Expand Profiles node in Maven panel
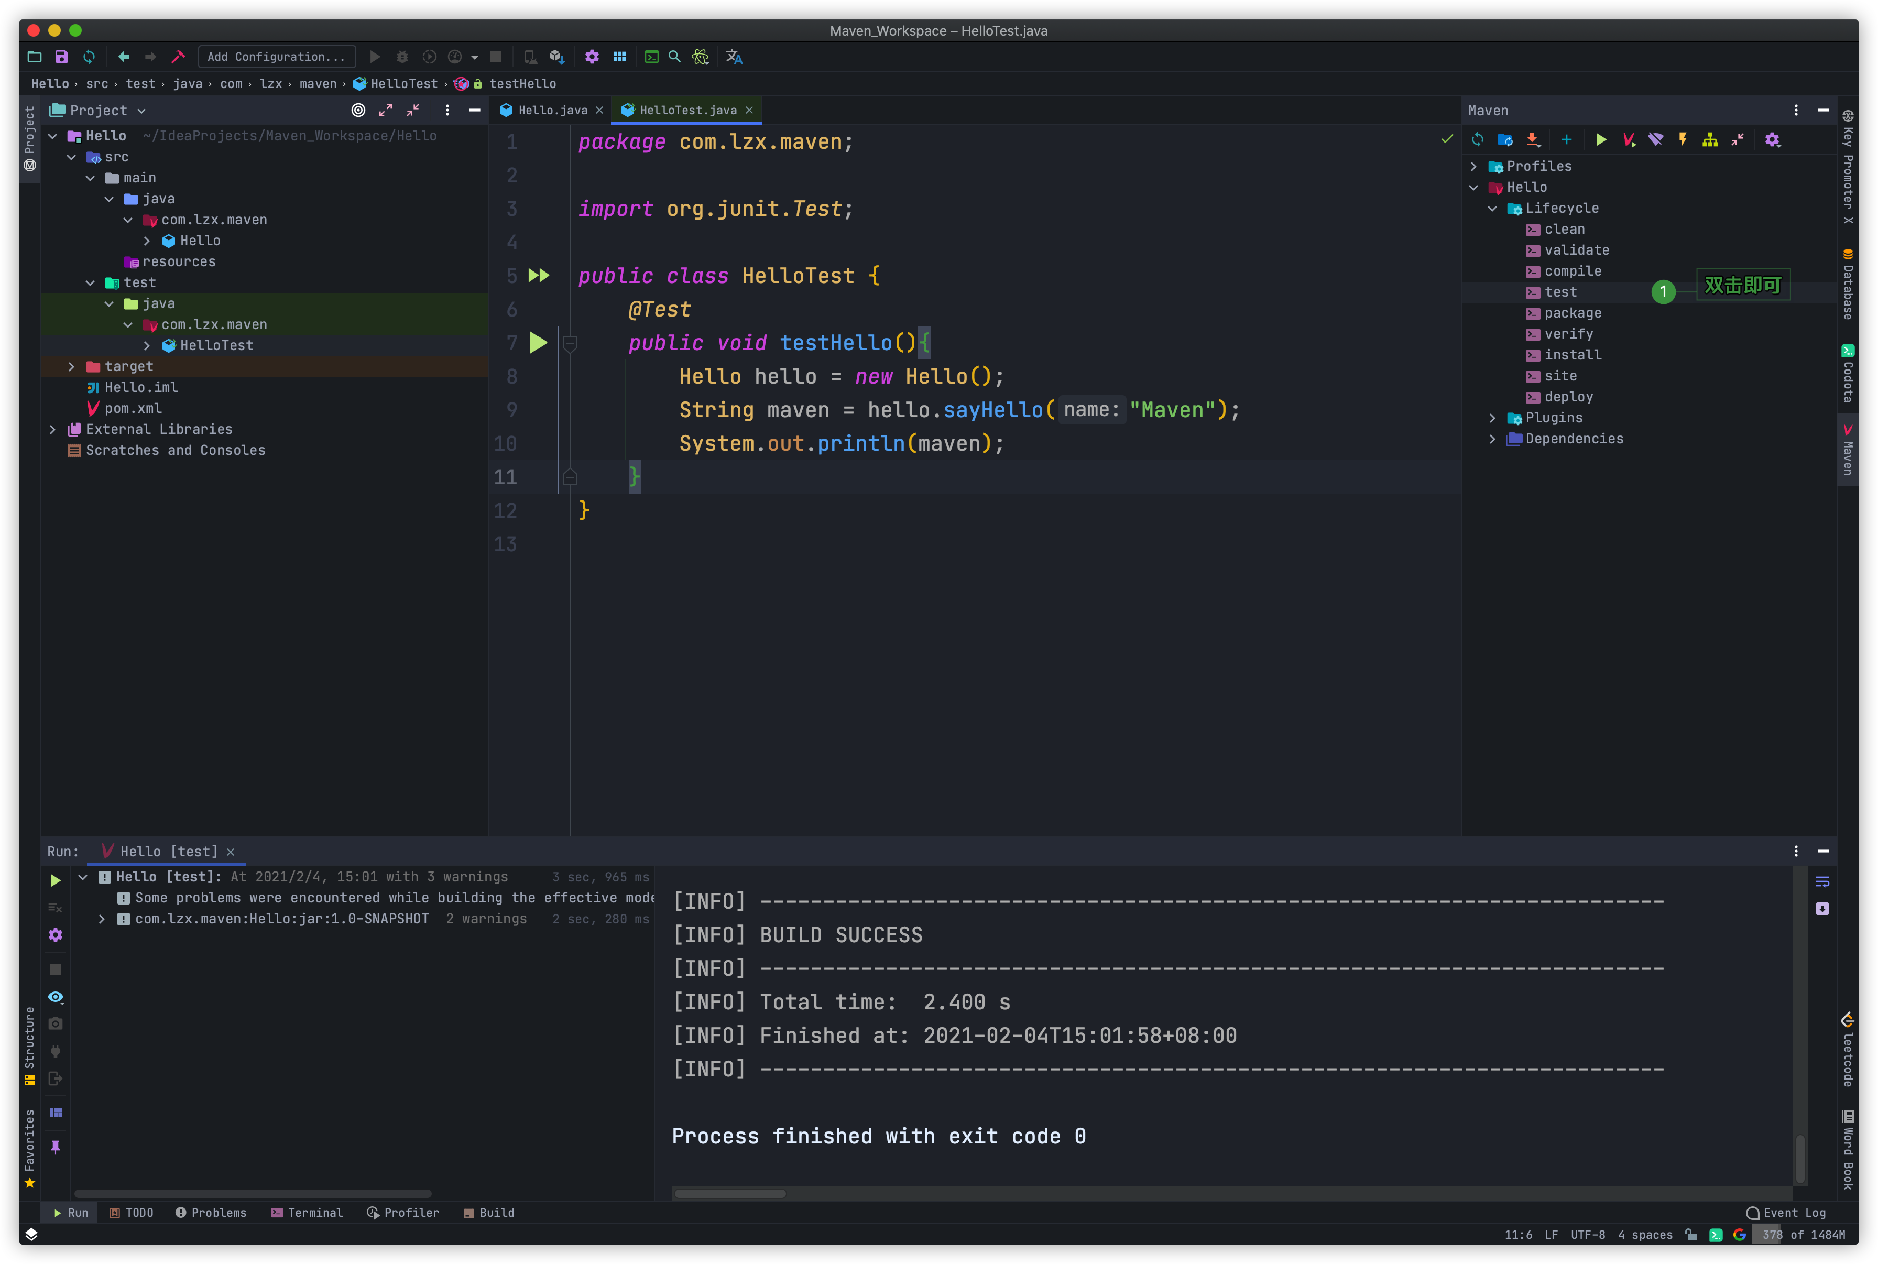This screenshot has height=1264, width=1878. coord(1473,166)
